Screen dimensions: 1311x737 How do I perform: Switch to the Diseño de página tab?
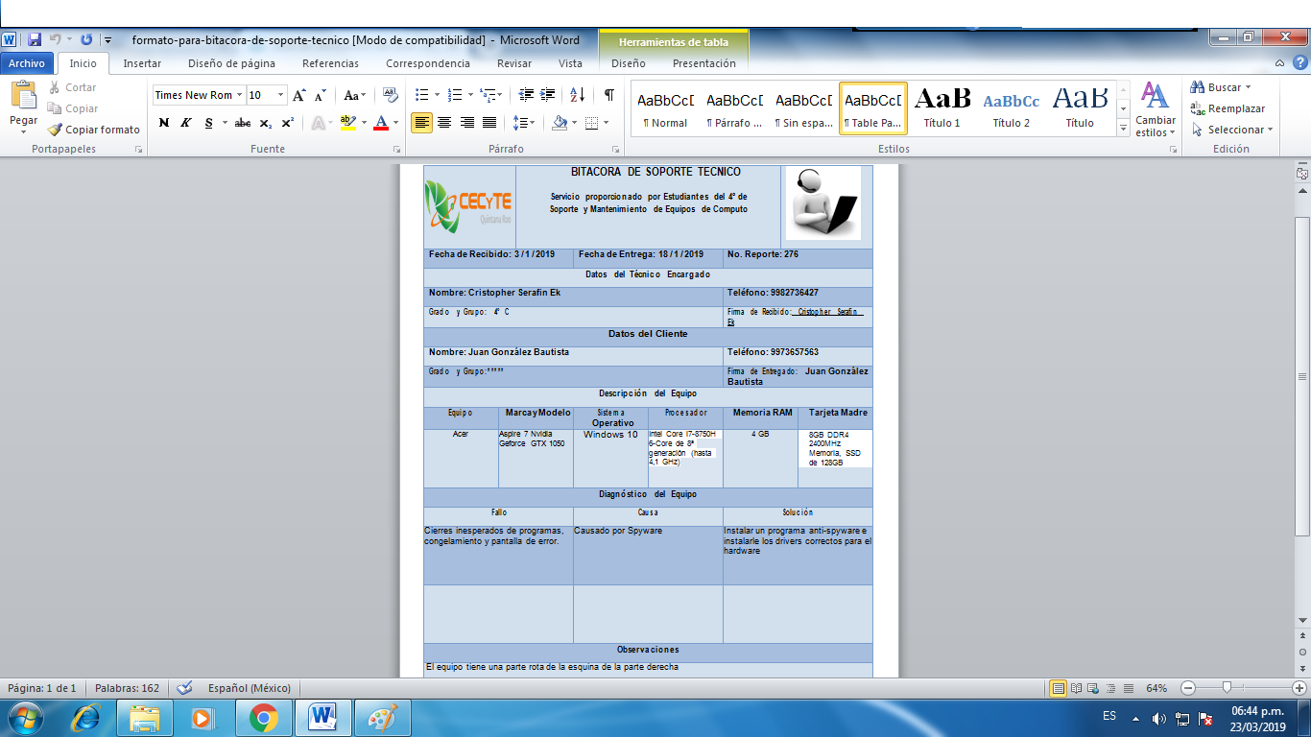231,63
